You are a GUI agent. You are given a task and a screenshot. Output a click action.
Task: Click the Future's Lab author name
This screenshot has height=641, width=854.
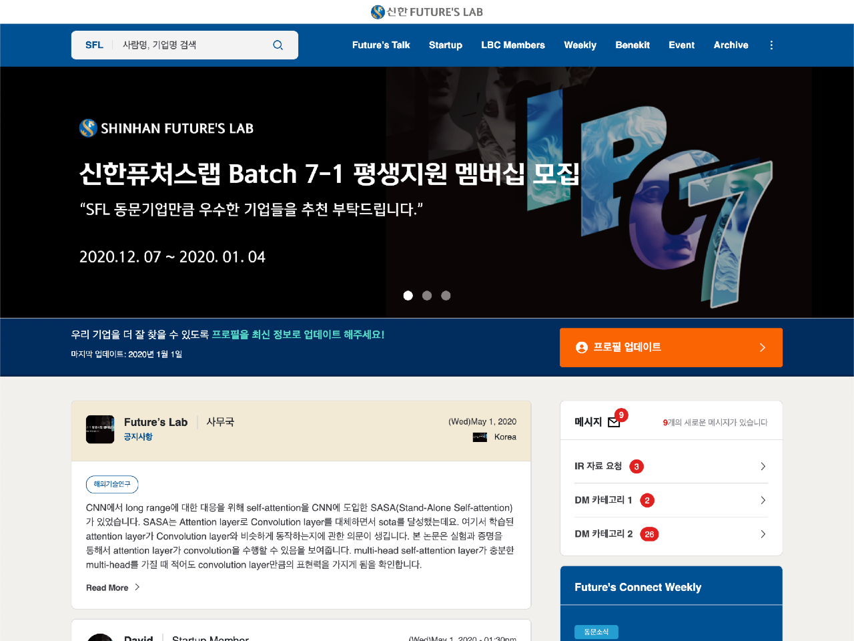point(155,422)
